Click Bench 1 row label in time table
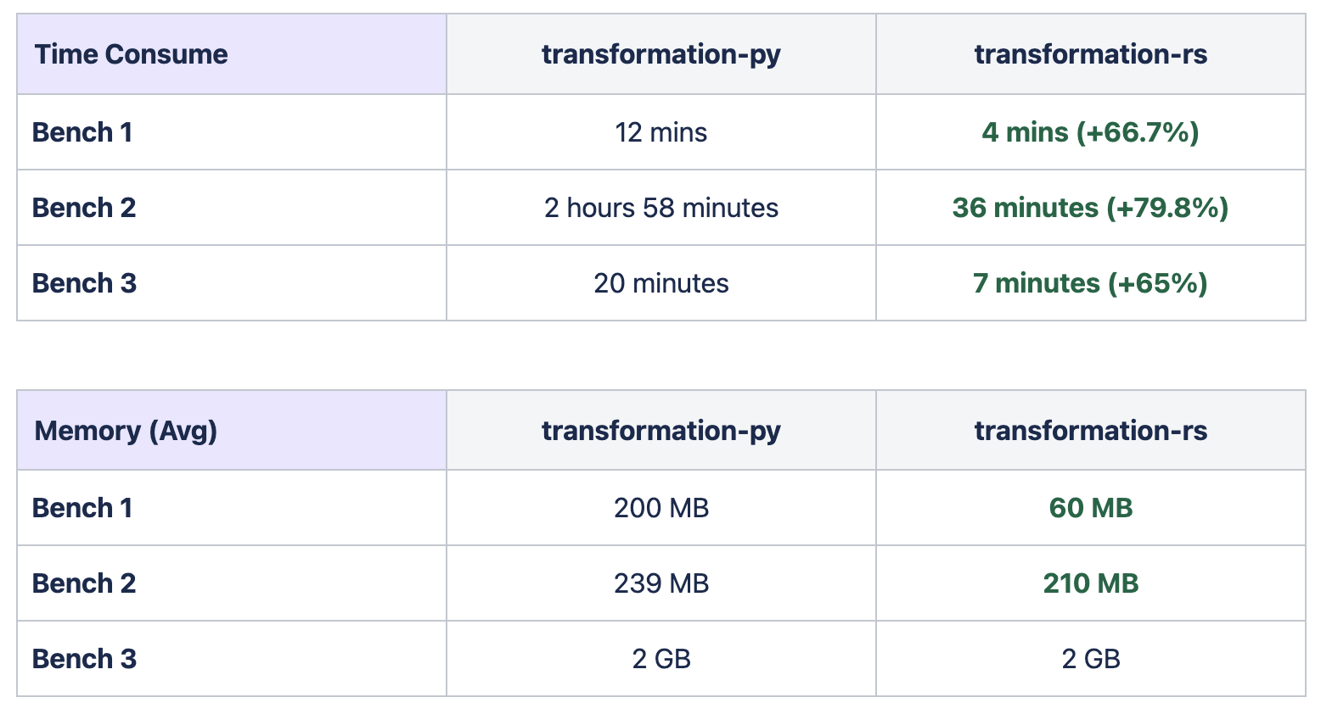The image size is (1321, 714). [x=82, y=132]
